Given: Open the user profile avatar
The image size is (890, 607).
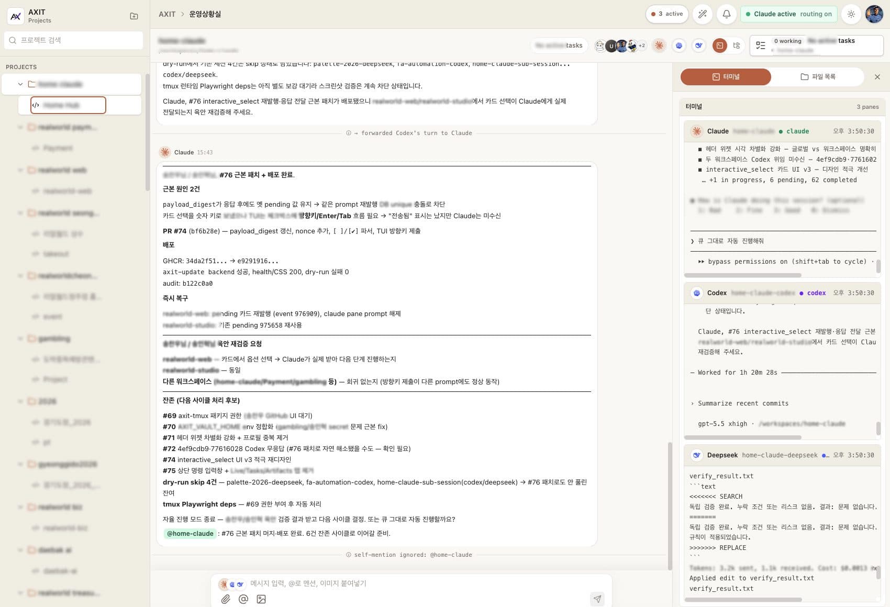Looking at the screenshot, I should pyautogui.click(x=874, y=14).
